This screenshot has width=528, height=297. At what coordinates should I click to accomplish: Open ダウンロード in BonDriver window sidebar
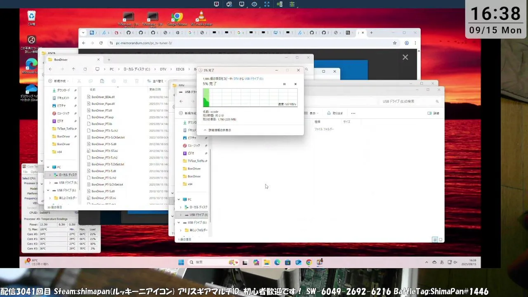point(61,90)
